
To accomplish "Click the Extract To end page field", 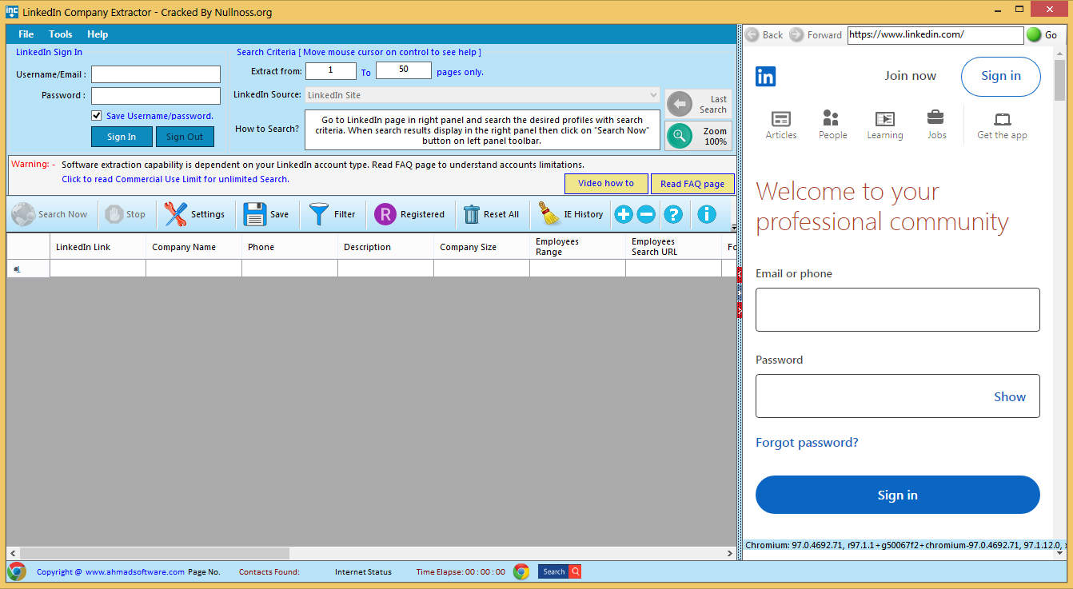I will point(404,70).
